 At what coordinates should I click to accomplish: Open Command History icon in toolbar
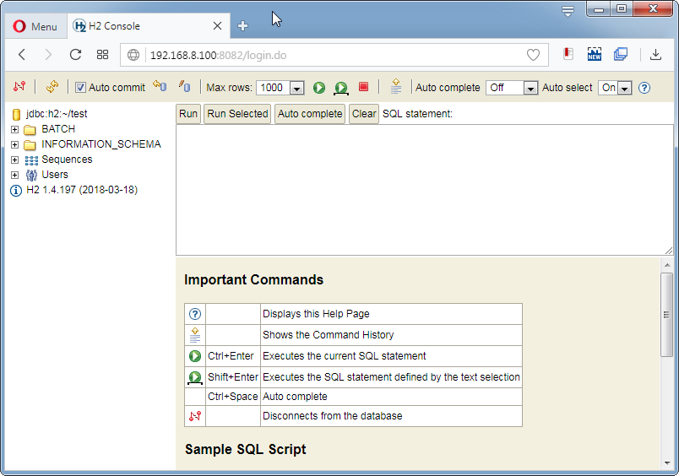point(396,87)
